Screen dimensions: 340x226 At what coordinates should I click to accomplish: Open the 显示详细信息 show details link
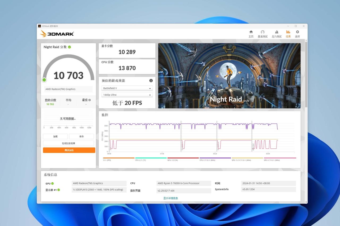171,198
